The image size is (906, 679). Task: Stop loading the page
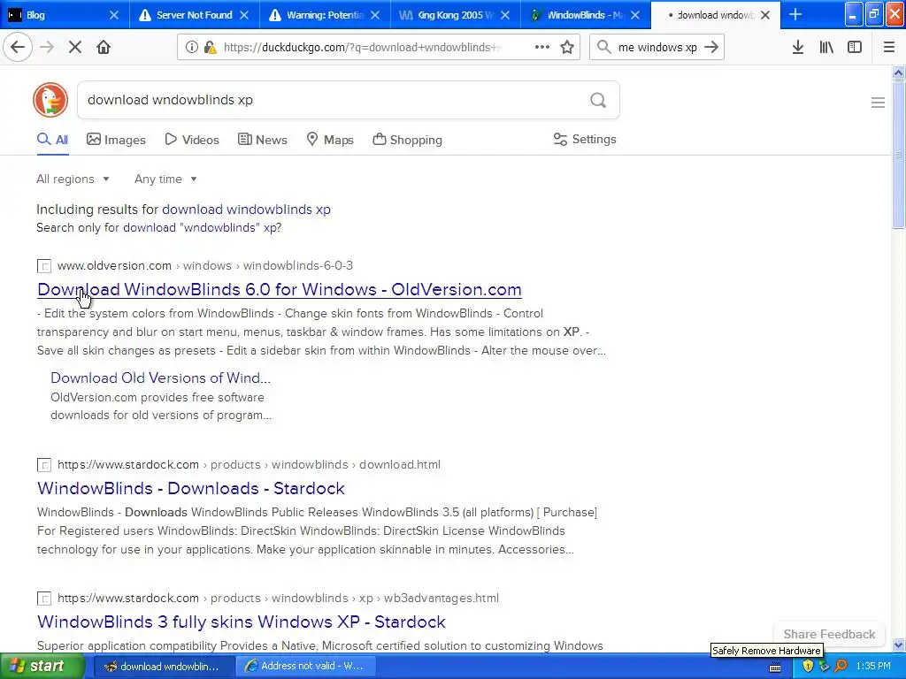click(x=75, y=48)
